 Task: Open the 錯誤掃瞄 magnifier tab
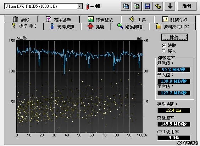click(x=130, y=27)
